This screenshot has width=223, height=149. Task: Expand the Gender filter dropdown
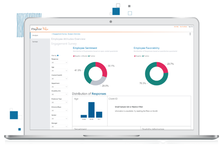(x=60, y=118)
